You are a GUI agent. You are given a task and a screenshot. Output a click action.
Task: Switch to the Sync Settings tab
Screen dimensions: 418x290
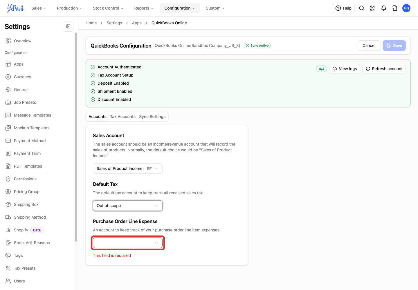(x=152, y=117)
